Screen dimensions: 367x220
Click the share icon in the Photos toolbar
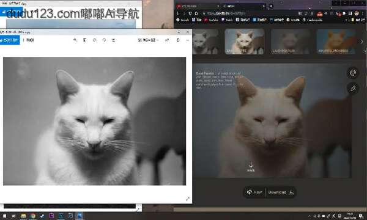click(x=167, y=40)
